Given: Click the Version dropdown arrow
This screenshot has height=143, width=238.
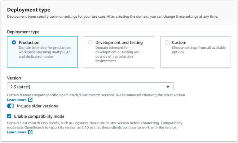Looking at the screenshot, I should tap(168, 87).
